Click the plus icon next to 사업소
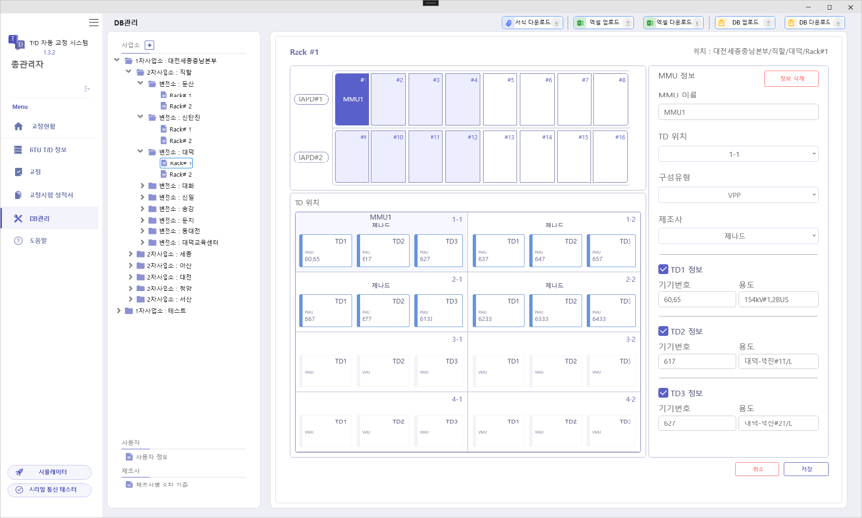This screenshot has width=862, height=518. click(150, 45)
